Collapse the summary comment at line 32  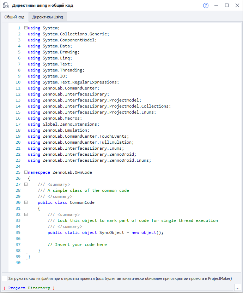[x=26, y=214]
